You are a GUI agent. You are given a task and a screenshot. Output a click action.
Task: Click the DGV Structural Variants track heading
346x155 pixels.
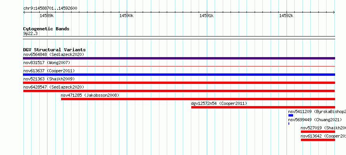coord(54,50)
